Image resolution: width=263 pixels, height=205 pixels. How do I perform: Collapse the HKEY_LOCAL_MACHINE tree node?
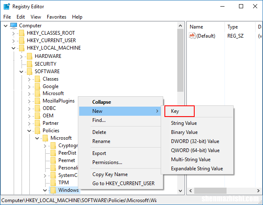click(x=13, y=48)
